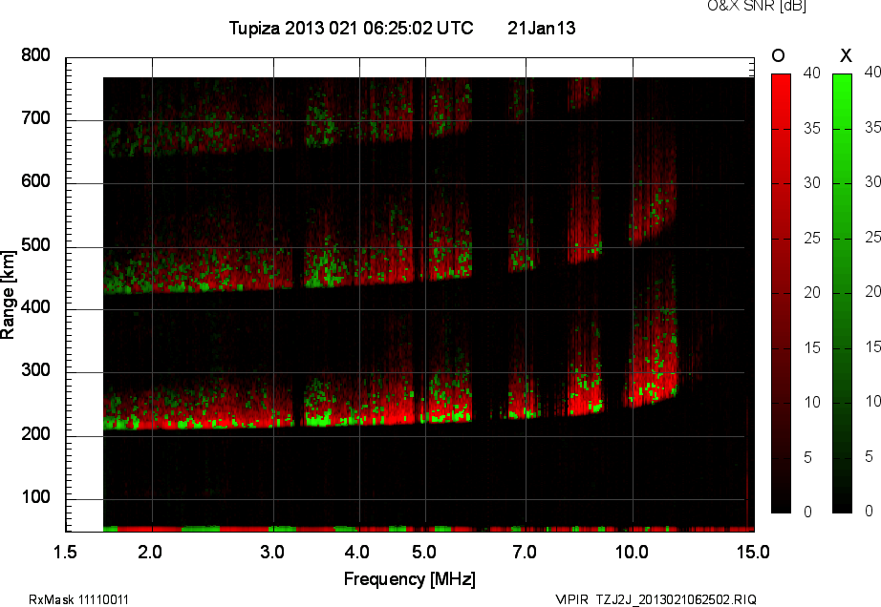This screenshot has height=607, width=881.
Task: Click the 100 tick label on range axis
Action: click(x=35, y=497)
